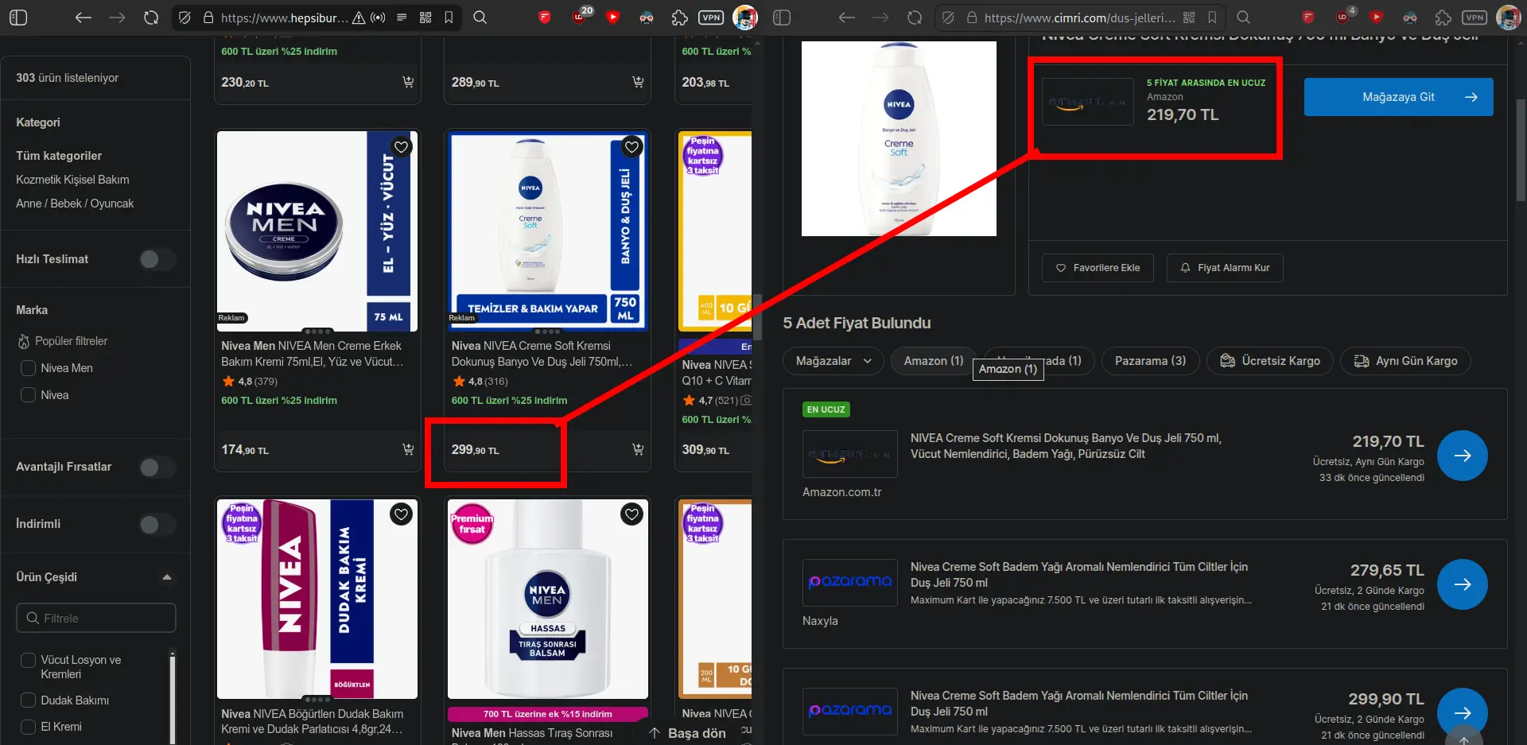Favorite the Nivea Men Creme product with heart
The image size is (1527, 745).
click(x=402, y=147)
